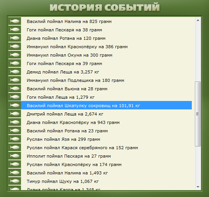The image size is (209, 197).
Task: Select row 'Василий поймал Вьюна на 28 грамм'
Action: [x=100, y=88]
